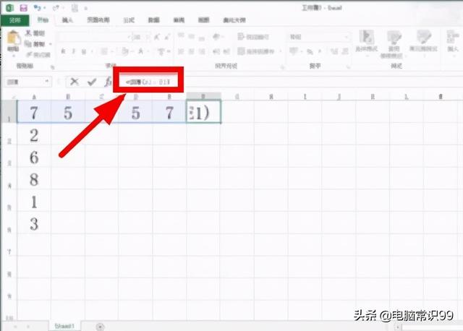
Task: Click the Cut scissors button
Action: (x=35, y=33)
